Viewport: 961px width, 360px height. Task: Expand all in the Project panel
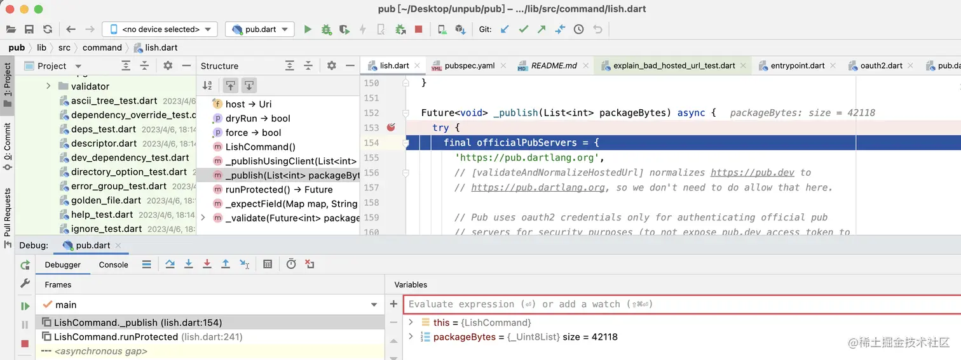click(126, 65)
